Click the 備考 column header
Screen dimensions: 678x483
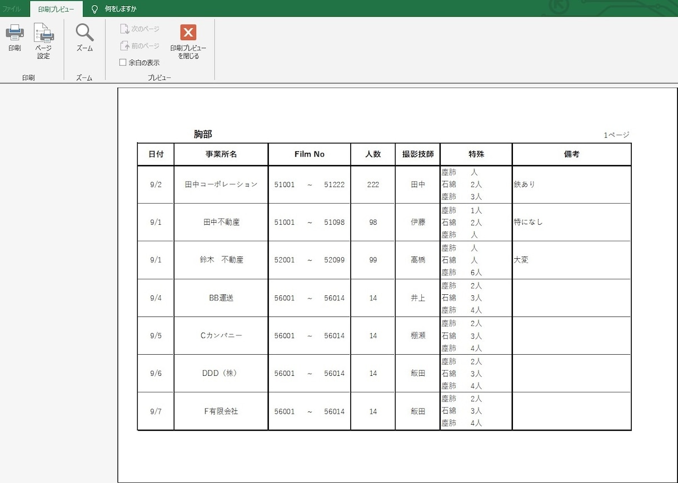coord(572,154)
